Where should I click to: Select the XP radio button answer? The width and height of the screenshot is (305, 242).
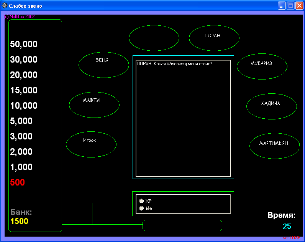[x=142, y=201]
